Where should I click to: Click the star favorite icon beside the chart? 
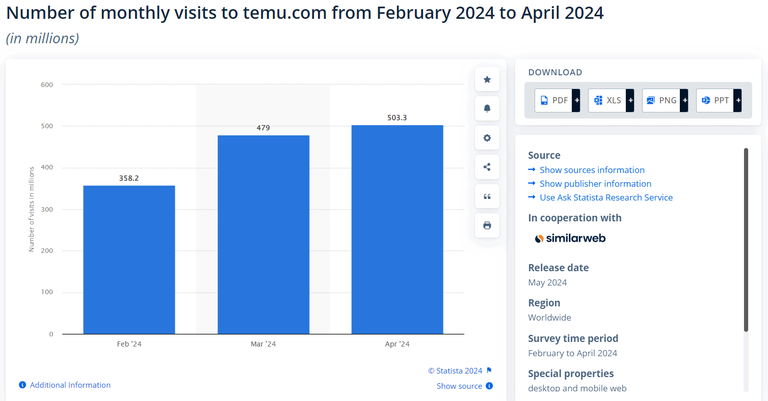[487, 79]
